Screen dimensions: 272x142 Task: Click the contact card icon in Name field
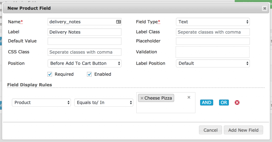[x=118, y=22]
